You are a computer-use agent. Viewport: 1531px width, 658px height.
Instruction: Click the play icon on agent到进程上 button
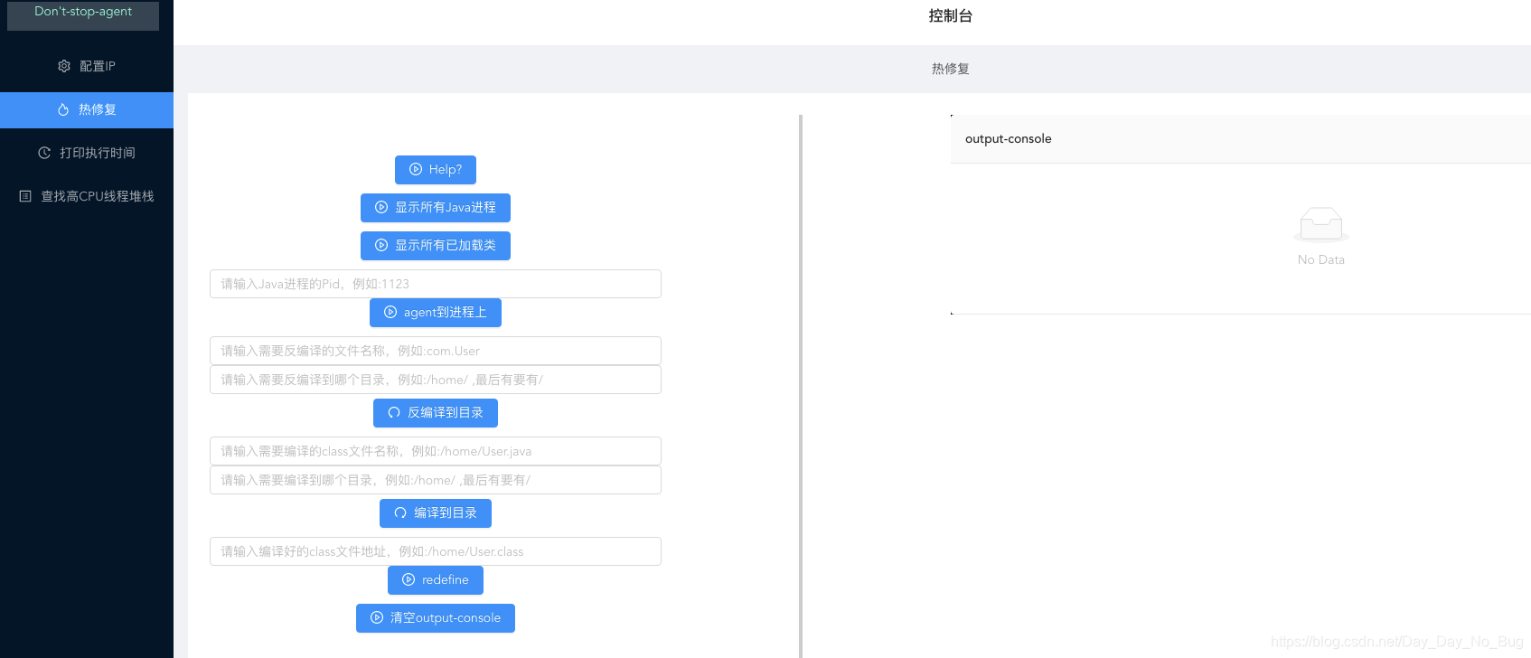coord(390,312)
